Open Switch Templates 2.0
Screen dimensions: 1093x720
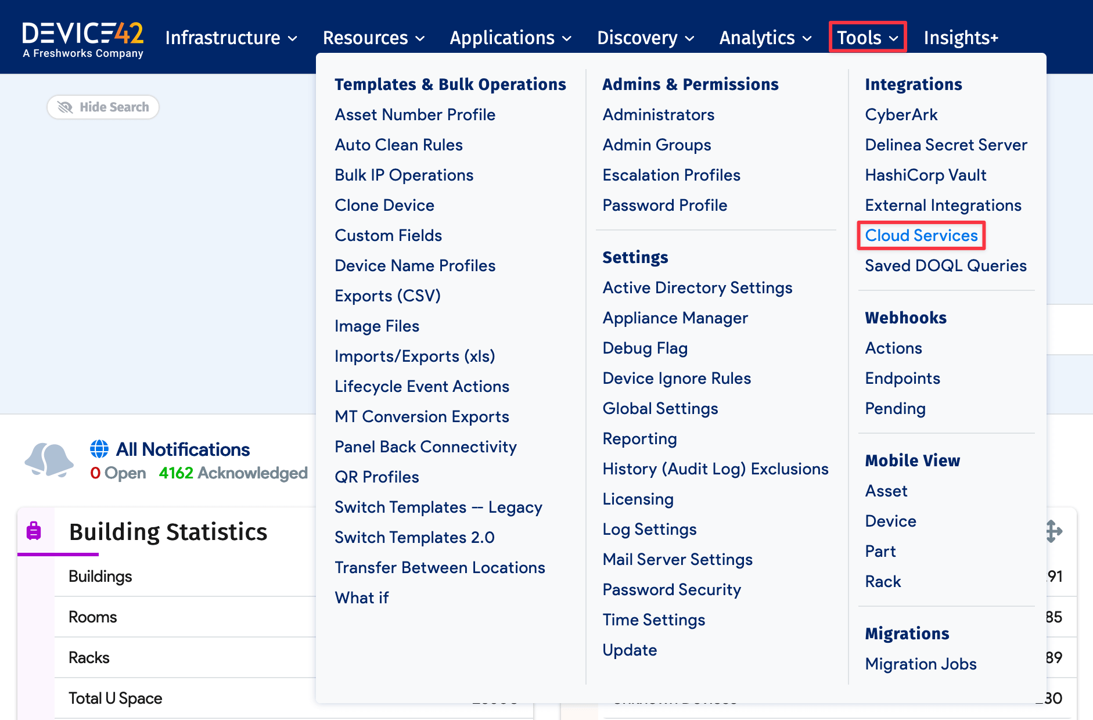tap(414, 537)
